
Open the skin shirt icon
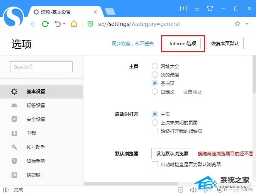[x=210, y=9]
